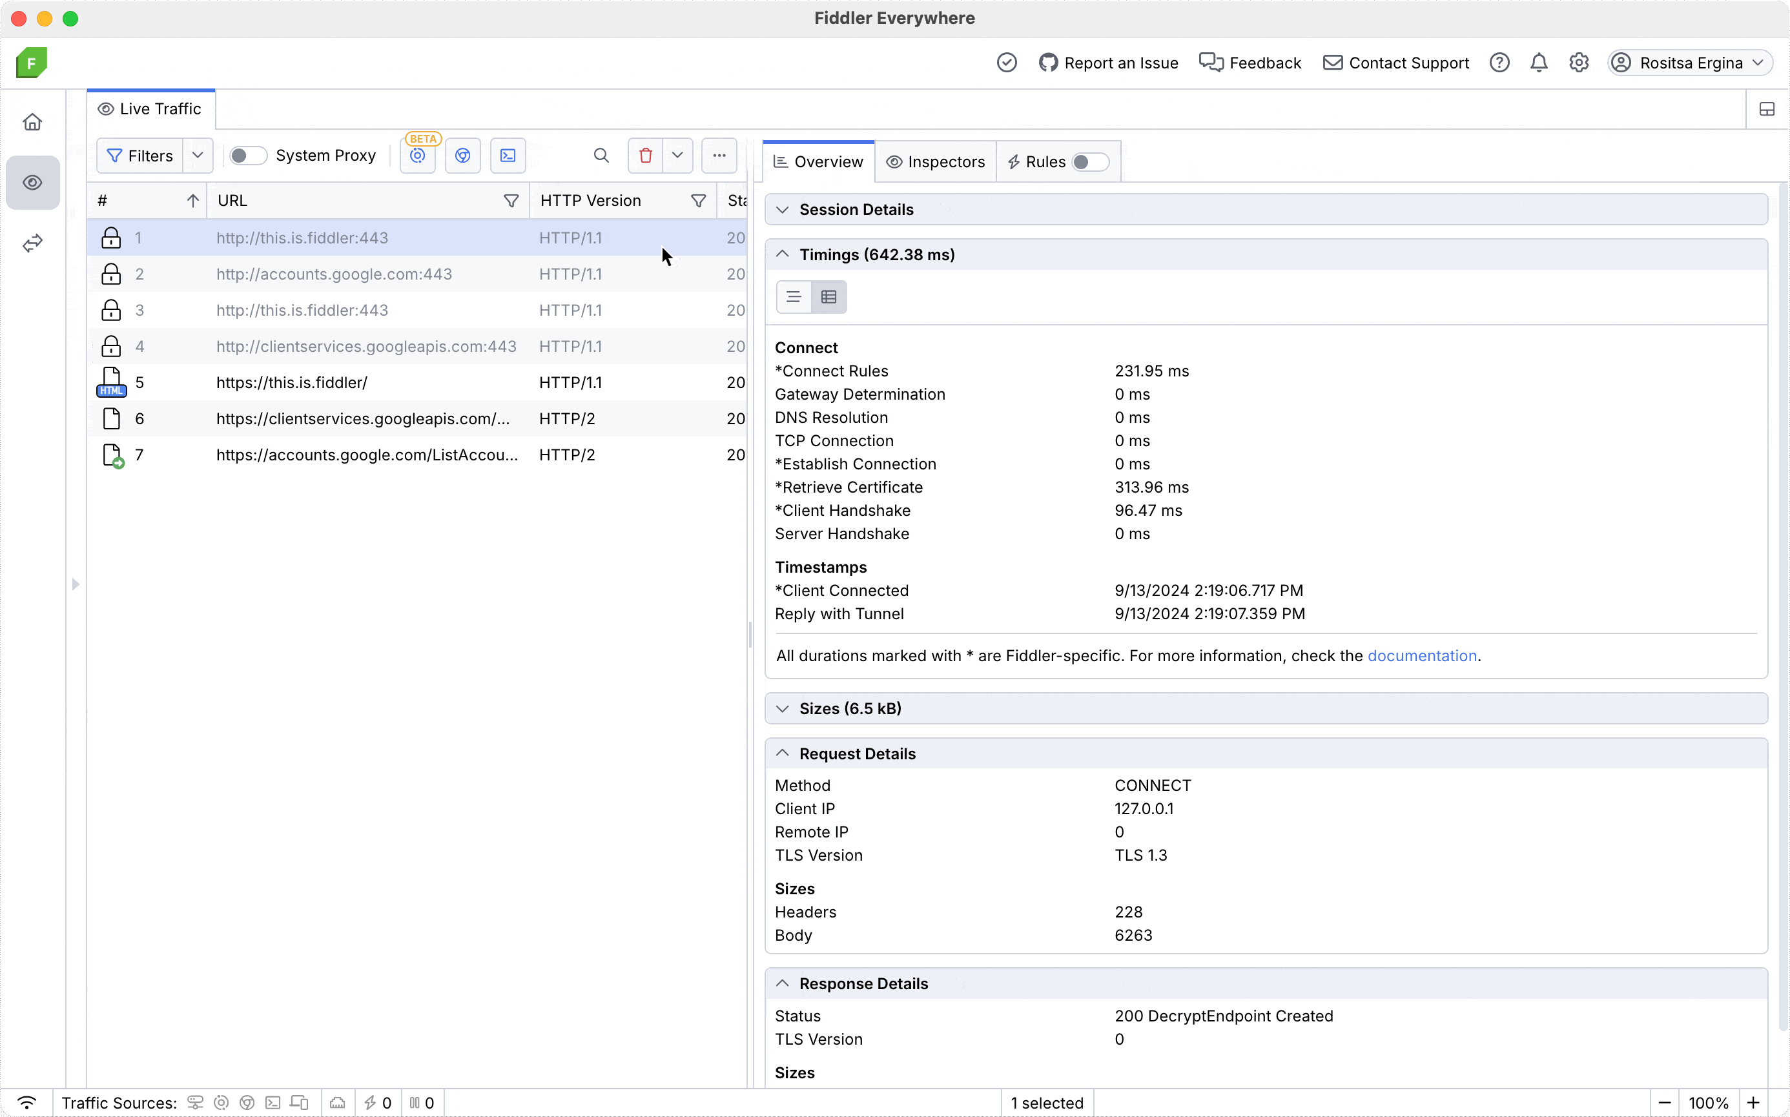The height and width of the screenshot is (1117, 1790).
Task: Click the connection status checkmark icon
Action: click(1006, 63)
